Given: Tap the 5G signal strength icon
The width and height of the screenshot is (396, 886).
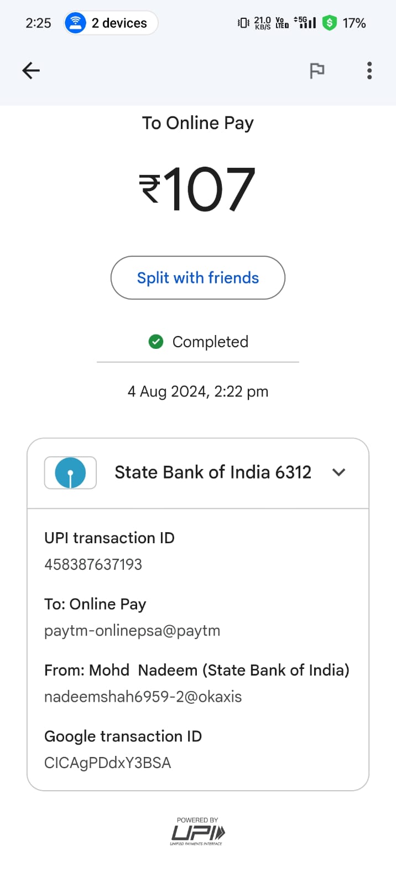Looking at the screenshot, I should 306,23.
